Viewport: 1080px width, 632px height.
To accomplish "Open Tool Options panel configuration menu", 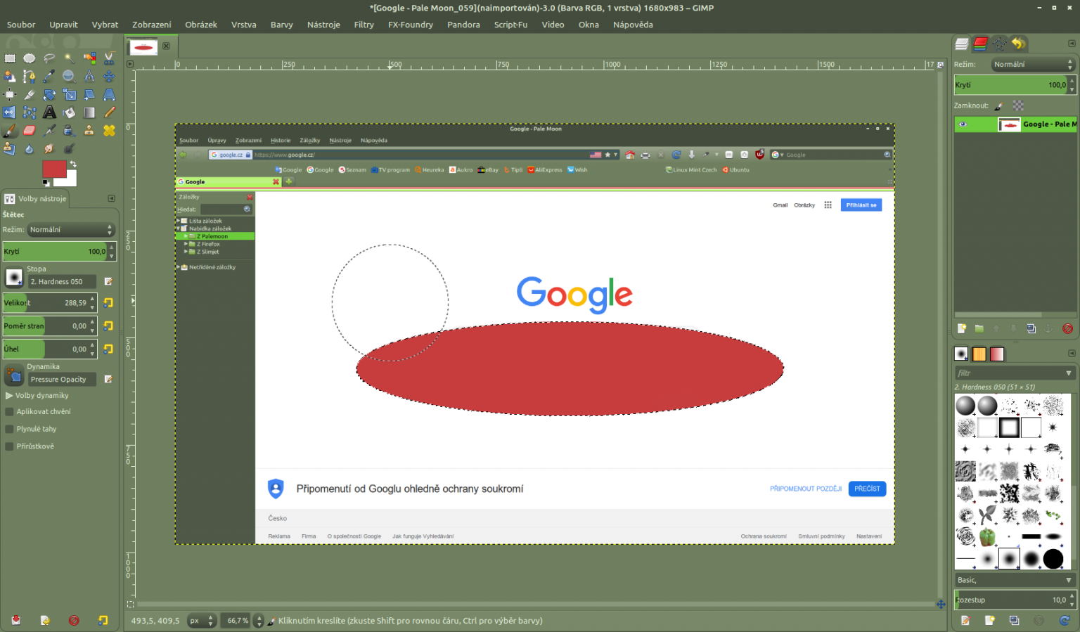I will click(111, 198).
